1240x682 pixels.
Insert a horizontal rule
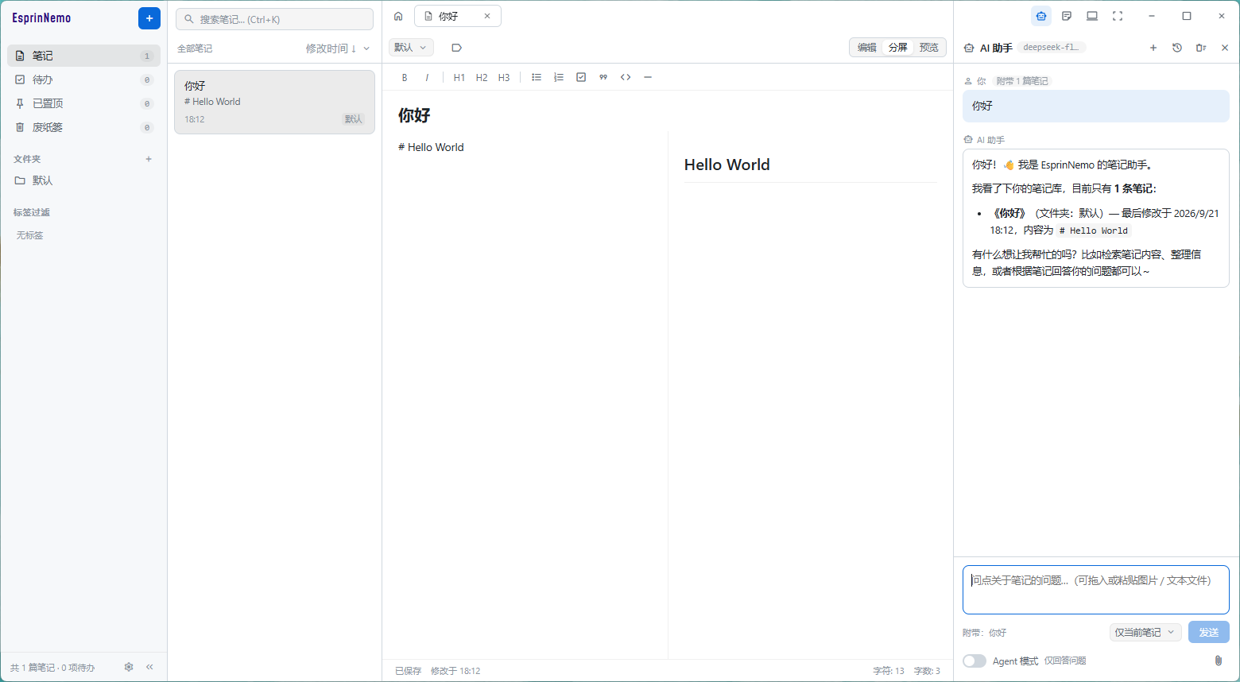[x=648, y=77]
